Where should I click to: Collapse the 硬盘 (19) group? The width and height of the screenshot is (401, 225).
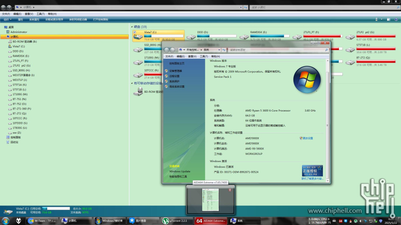click(x=132, y=27)
